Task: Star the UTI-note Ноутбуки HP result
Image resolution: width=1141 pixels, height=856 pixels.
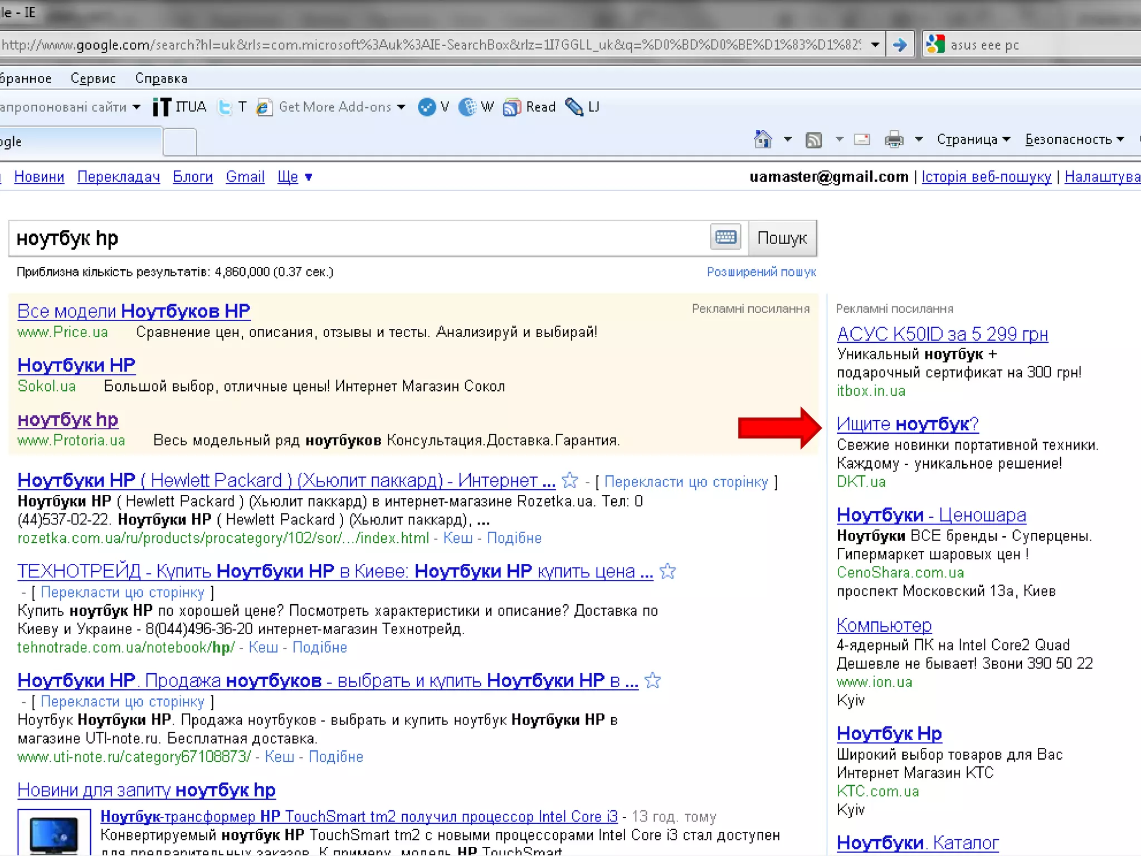Action: coord(652,680)
